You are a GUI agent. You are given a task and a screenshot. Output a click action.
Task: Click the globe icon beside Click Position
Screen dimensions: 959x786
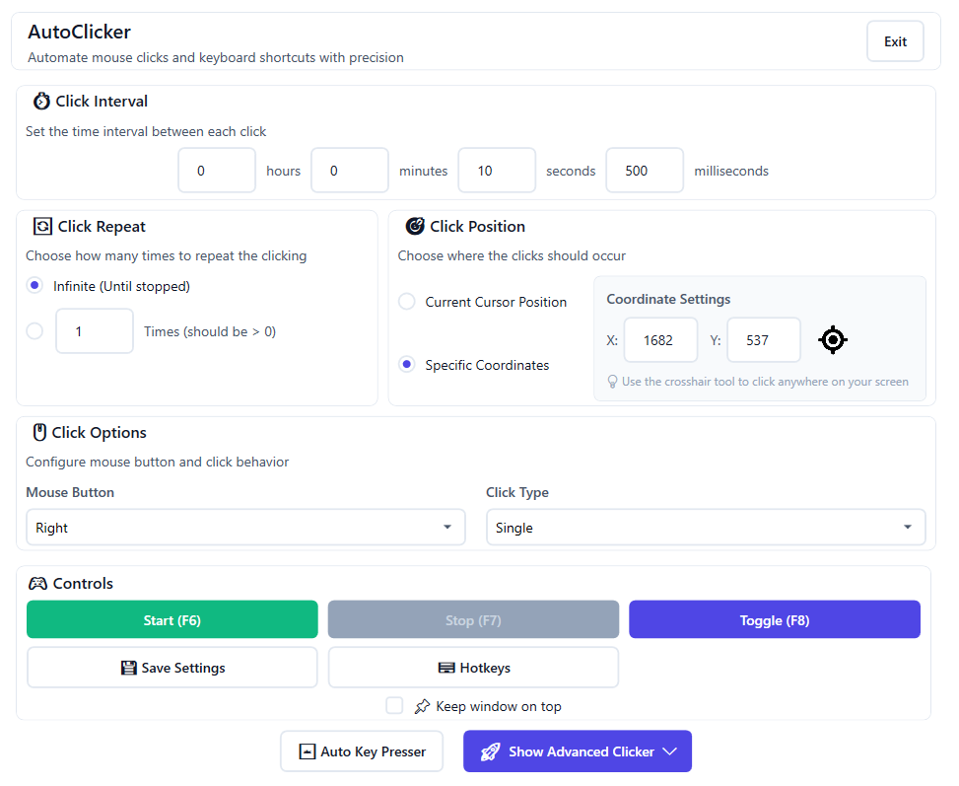point(415,226)
